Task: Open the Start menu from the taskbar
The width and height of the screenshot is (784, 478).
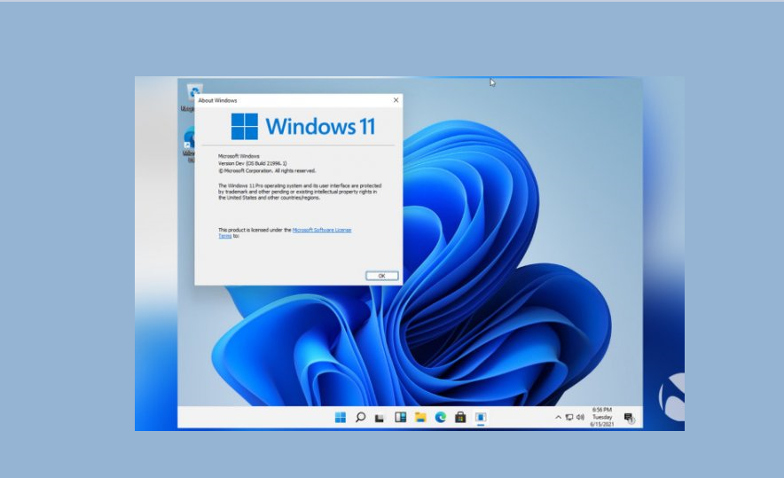Action: click(x=341, y=418)
